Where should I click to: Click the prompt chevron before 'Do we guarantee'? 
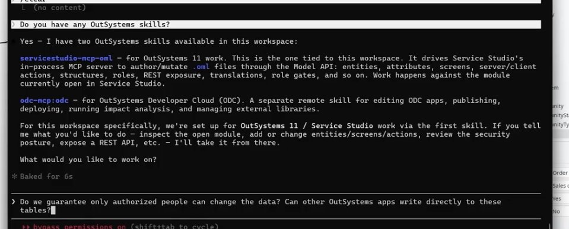coord(14,202)
